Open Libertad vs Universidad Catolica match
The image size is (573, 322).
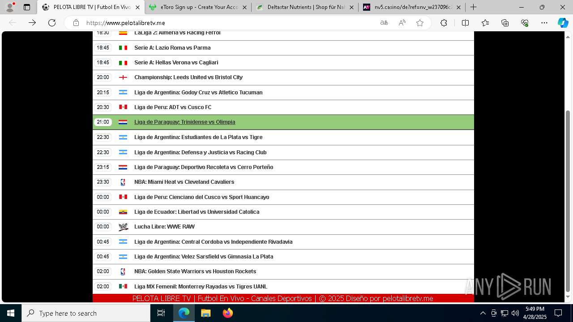[x=197, y=212]
